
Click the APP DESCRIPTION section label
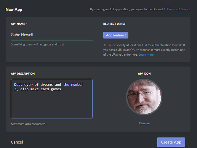point(23,74)
